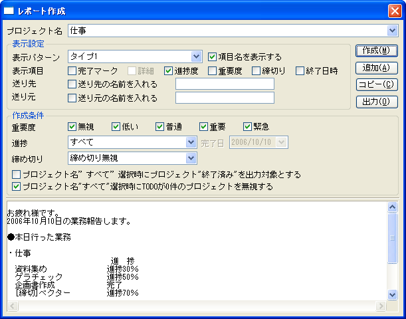This screenshot has height=319, width=406.
Task: Click the 送り先 name text field
Action: coord(225,84)
